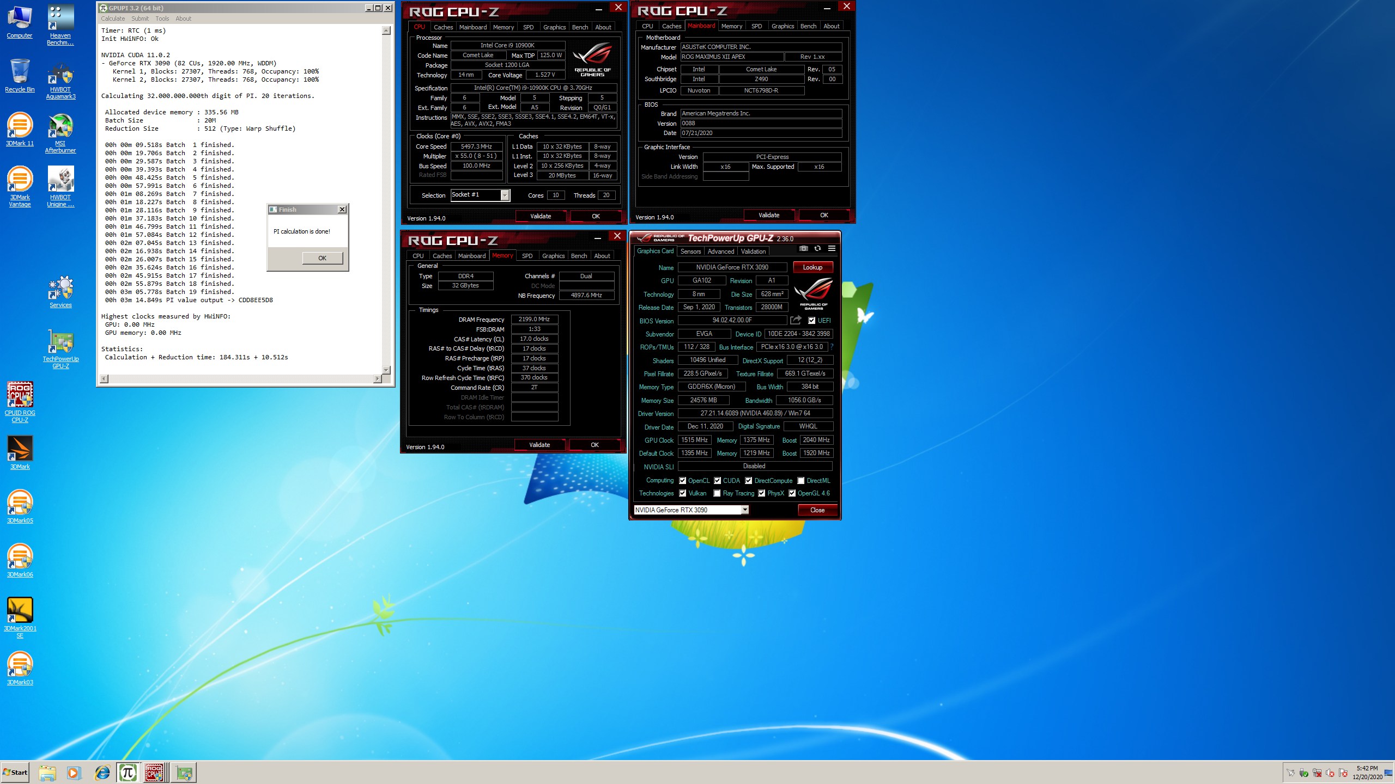Image resolution: width=1395 pixels, height=784 pixels.
Task: Click Validate in CPU-Z Memory window
Action: point(539,445)
